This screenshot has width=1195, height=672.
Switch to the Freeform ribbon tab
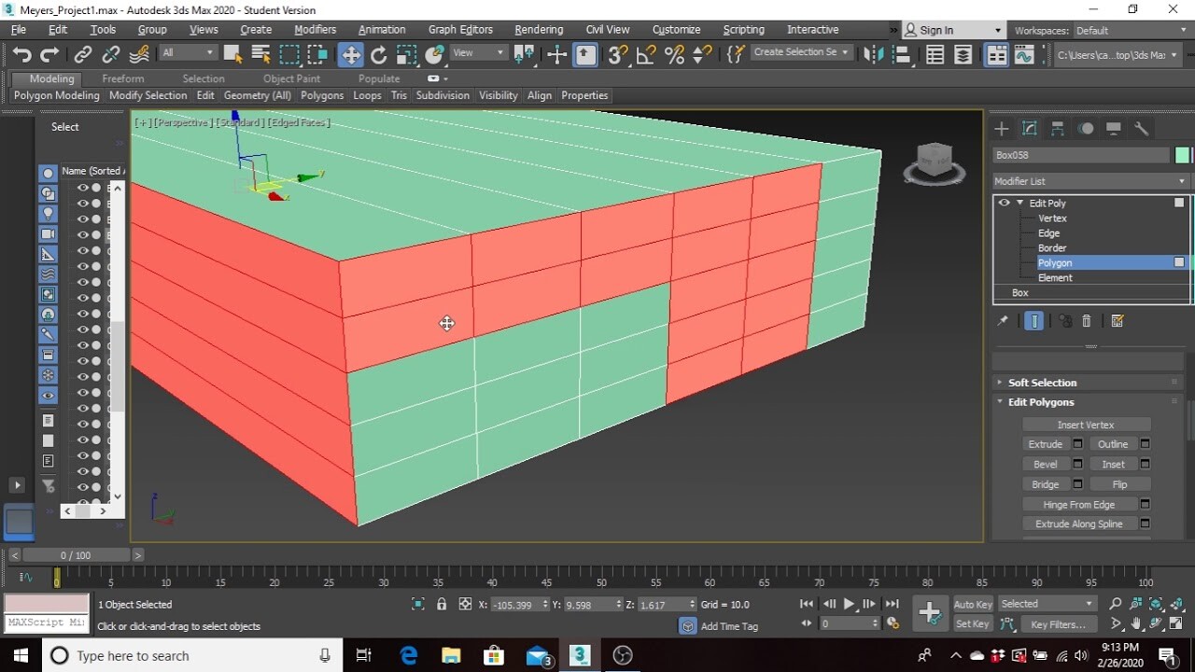(x=123, y=78)
